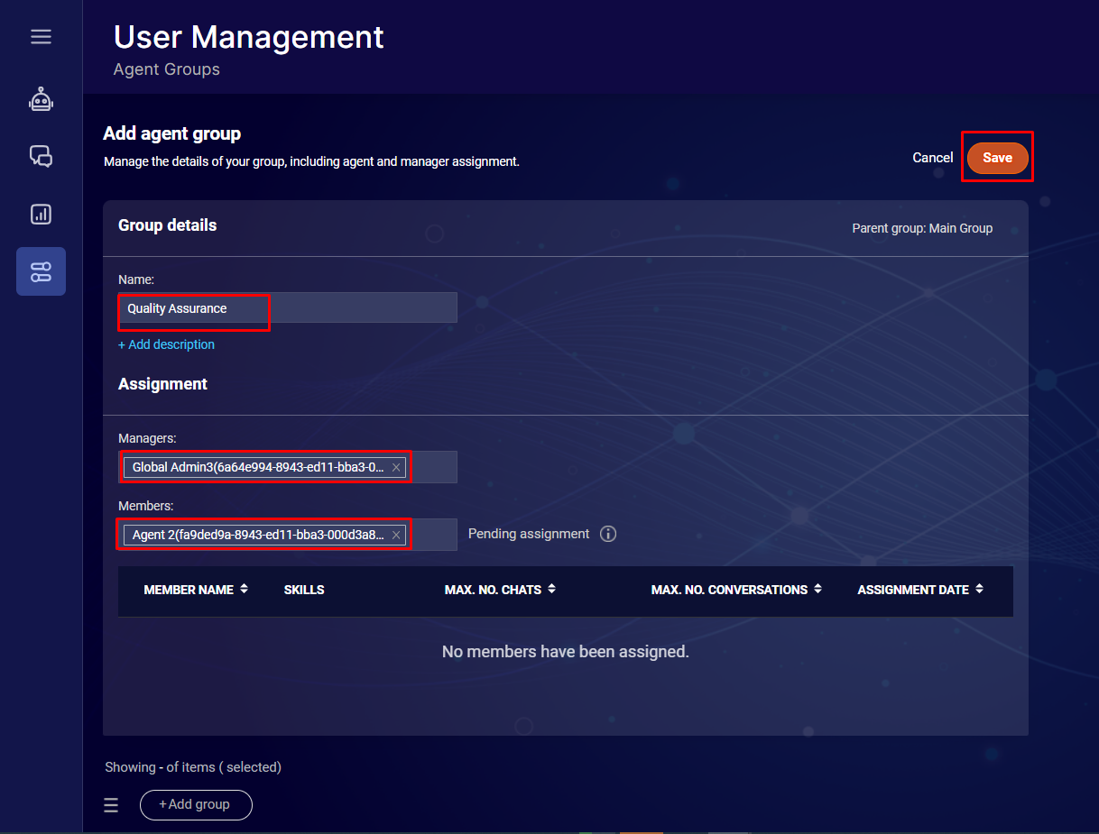Screen dimensions: 1099x834
Task: Remove Agent 2 from Members
Action: point(395,536)
